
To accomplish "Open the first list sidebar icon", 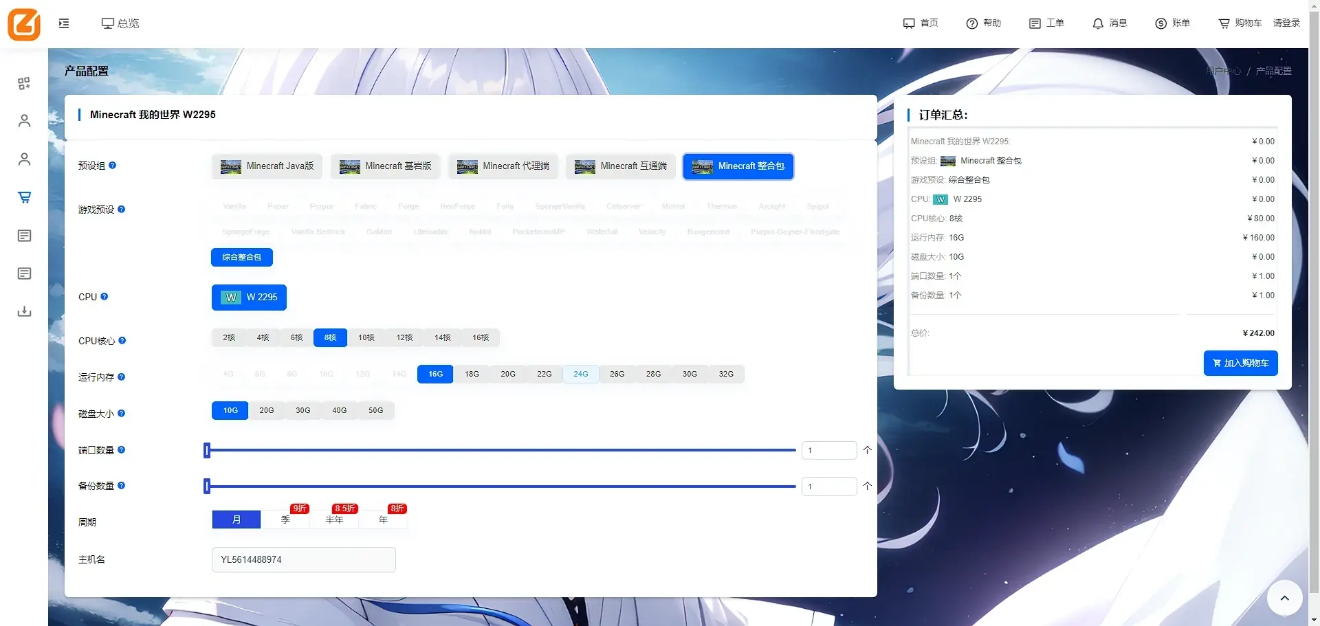I will click(x=24, y=236).
